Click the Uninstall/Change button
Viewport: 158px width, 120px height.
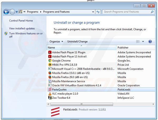(x=77, y=41)
